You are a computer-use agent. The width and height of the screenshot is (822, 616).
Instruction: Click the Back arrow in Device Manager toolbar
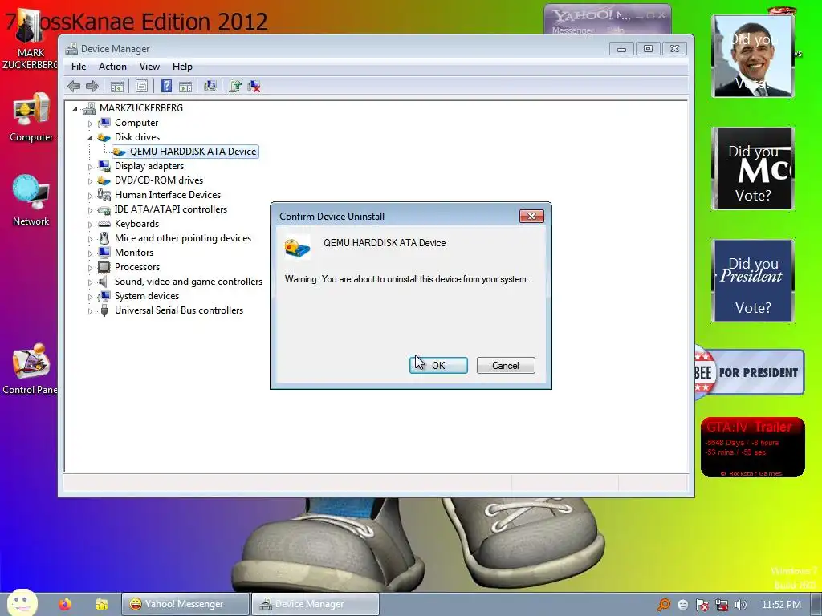(74, 86)
